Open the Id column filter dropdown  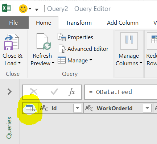point(78,108)
